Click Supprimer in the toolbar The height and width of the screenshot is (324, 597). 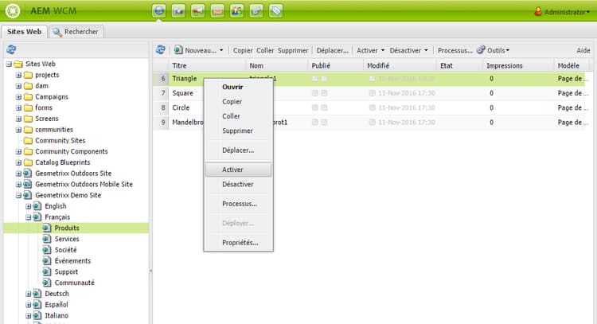click(x=293, y=50)
